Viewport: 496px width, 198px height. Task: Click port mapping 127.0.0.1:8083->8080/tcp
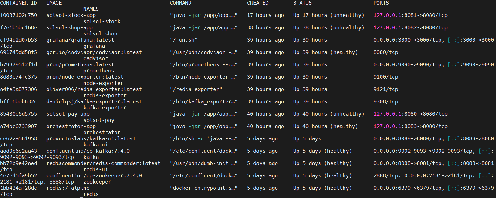point(411,126)
